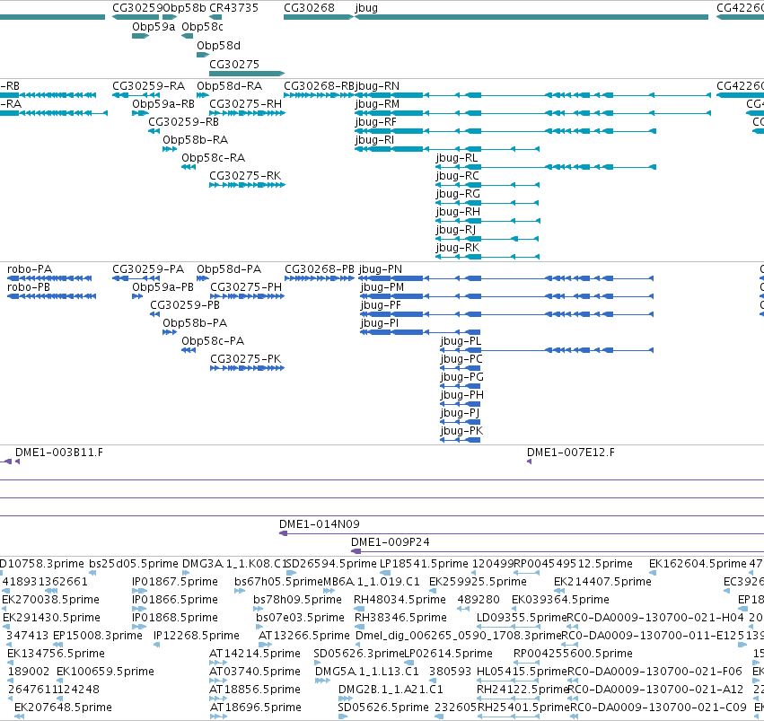Select the jbug-RK transcript label
This screenshot has height=721, width=764.
(458, 248)
